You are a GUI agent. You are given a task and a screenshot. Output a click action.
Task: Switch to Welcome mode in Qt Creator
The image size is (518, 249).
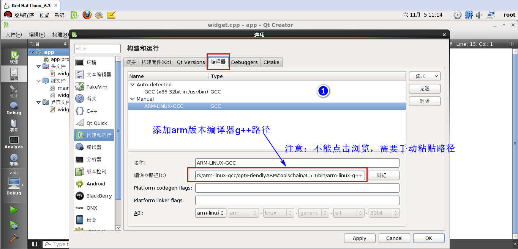coord(14,57)
